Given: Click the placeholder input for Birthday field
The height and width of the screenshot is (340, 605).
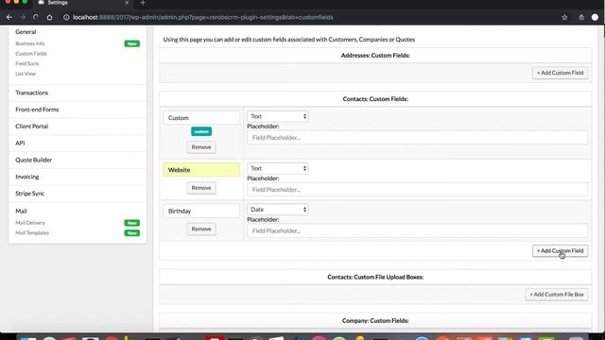Looking at the screenshot, I should pyautogui.click(x=418, y=230).
